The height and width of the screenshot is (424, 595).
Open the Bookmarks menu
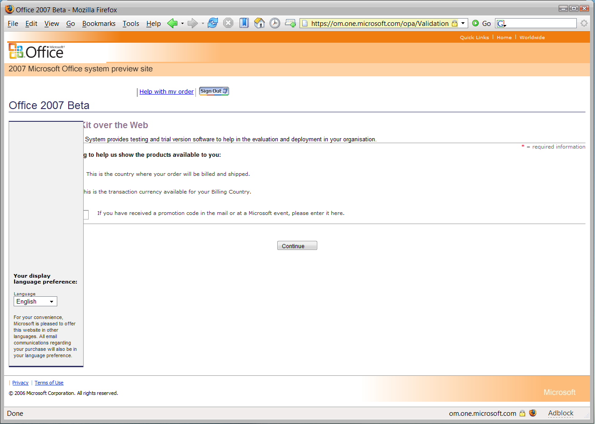tap(99, 24)
